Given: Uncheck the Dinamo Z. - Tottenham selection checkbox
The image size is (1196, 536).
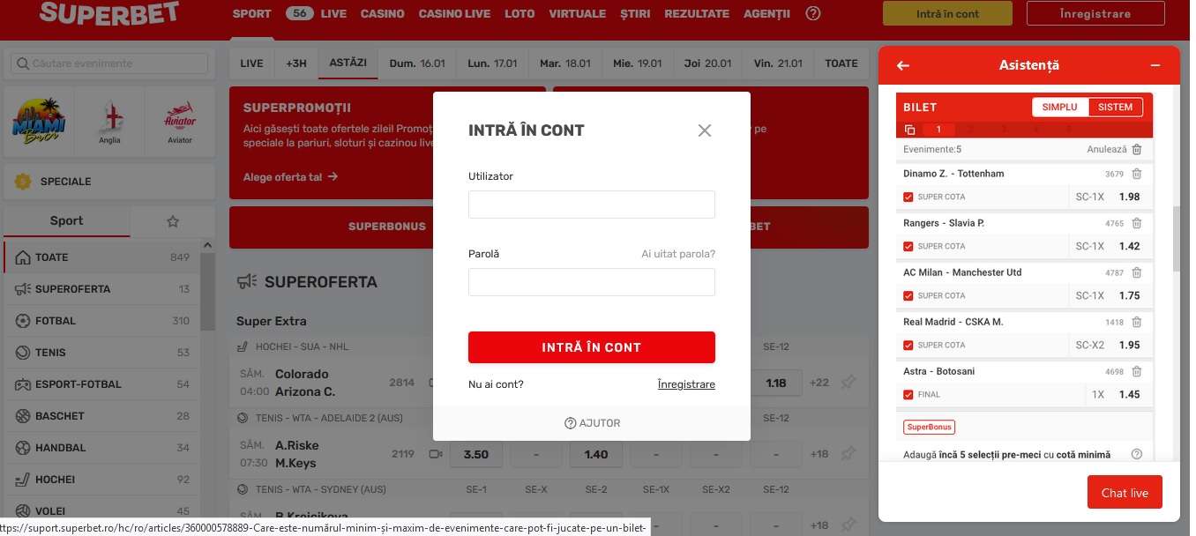Looking at the screenshot, I should [908, 197].
